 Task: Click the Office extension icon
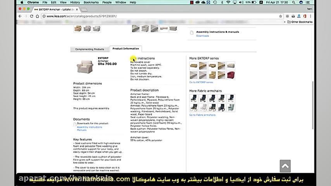click(x=305, y=16)
